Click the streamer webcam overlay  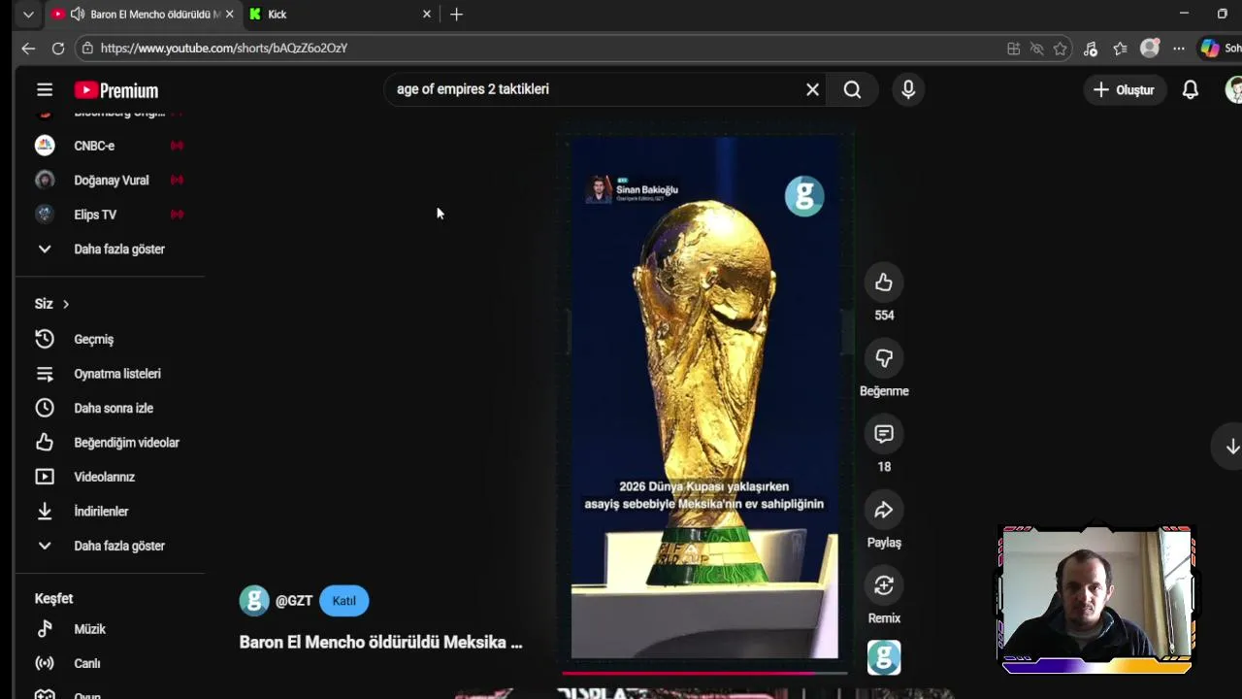point(1096,600)
